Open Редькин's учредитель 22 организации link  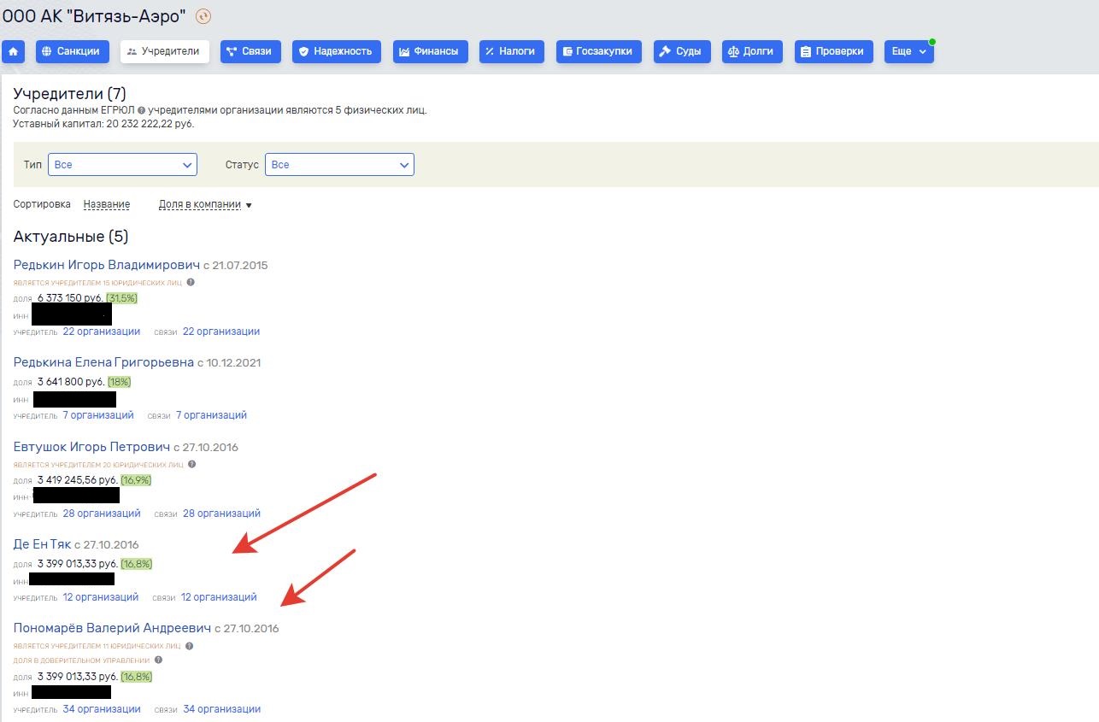pyautogui.click(x=102, y=332)
